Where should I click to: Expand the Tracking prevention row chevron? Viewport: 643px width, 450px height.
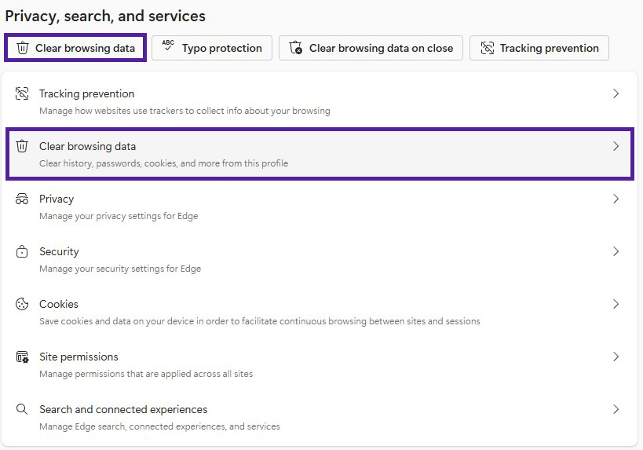coord(616,93)
